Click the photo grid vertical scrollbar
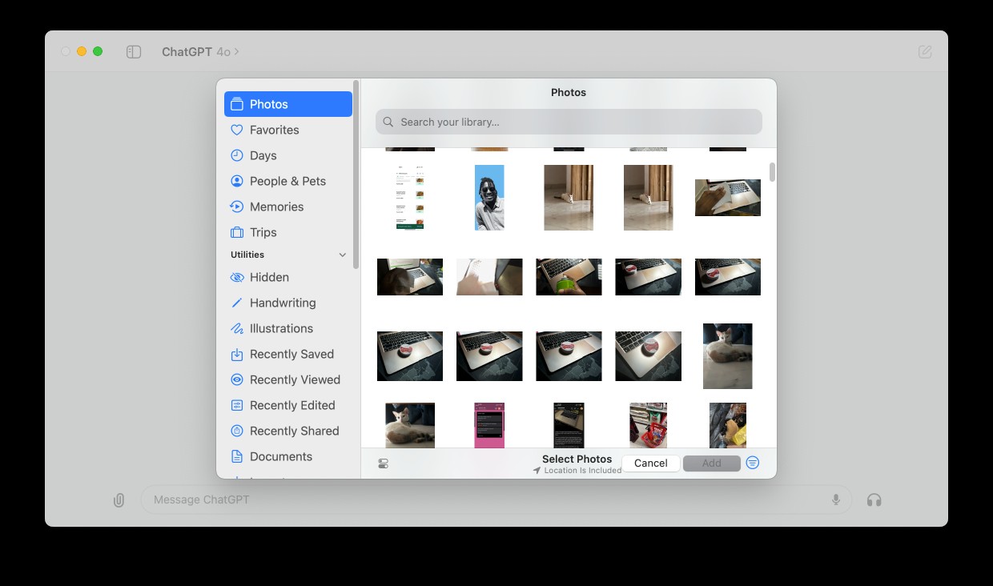Viewport: 993px width, 586px height. (772, 172)
